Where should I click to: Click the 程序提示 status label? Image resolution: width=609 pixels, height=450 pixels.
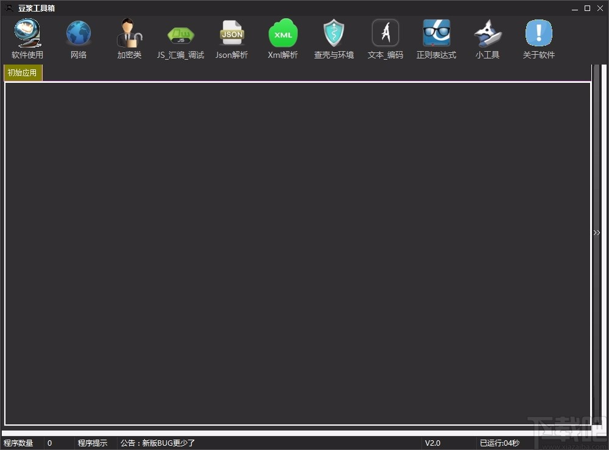93,443
